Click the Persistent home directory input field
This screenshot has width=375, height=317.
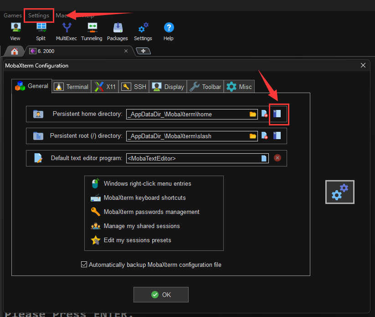[187, 114]
